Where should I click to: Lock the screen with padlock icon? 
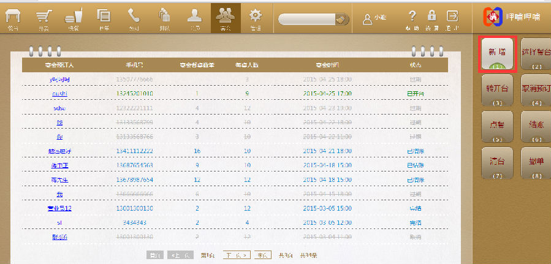432,17
